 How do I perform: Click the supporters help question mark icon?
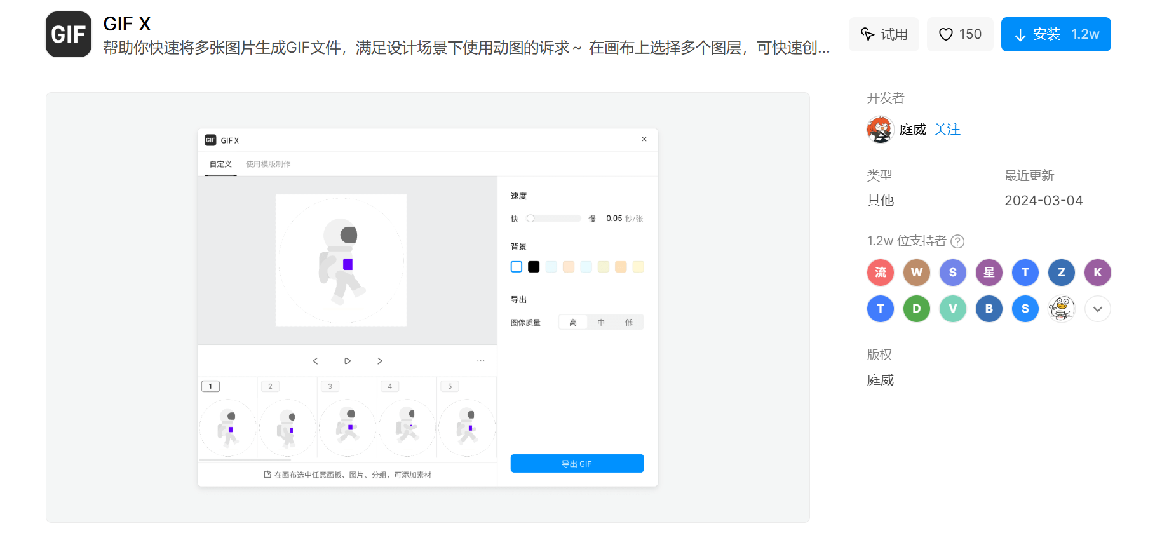(957, 241)
